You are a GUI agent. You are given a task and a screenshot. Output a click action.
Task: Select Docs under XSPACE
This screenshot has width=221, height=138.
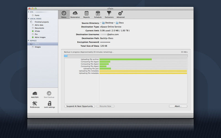43,44
